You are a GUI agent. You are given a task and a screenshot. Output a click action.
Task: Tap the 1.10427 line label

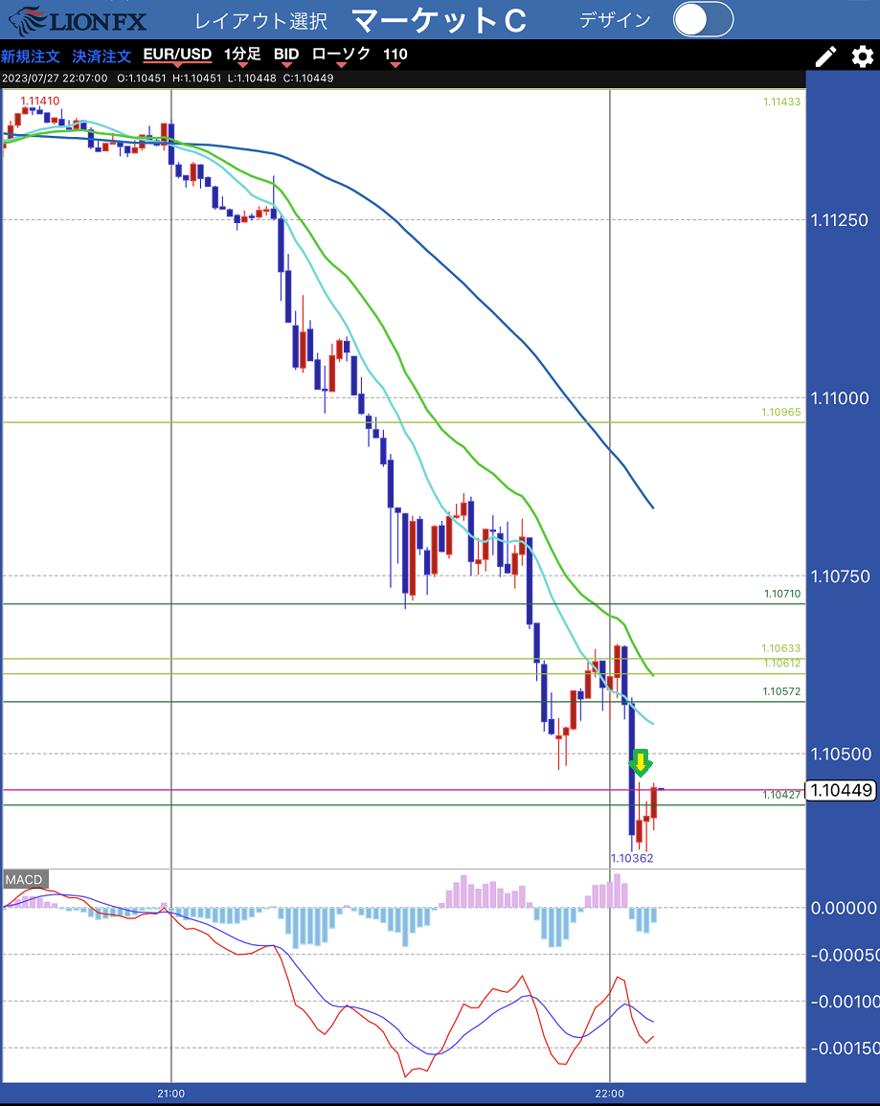tap(782, 795)
